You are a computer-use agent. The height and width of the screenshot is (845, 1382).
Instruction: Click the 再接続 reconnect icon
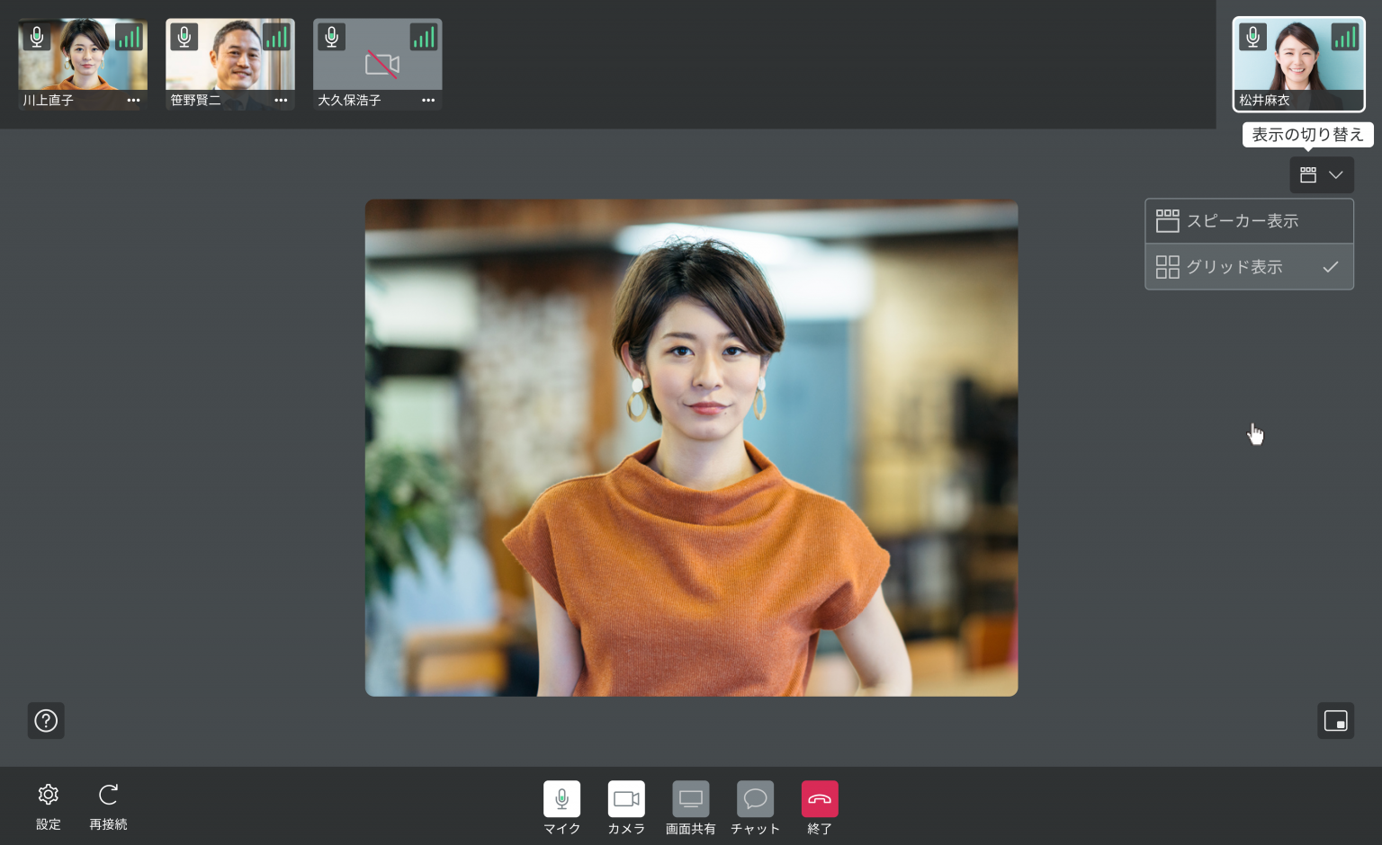coord(108,795)
